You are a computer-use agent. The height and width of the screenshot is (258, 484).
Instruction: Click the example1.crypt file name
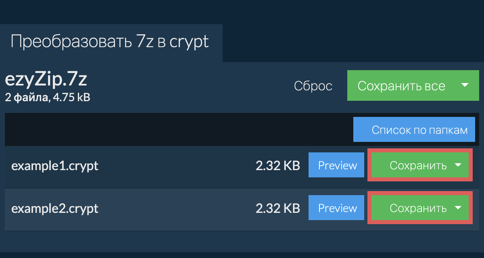55,166
